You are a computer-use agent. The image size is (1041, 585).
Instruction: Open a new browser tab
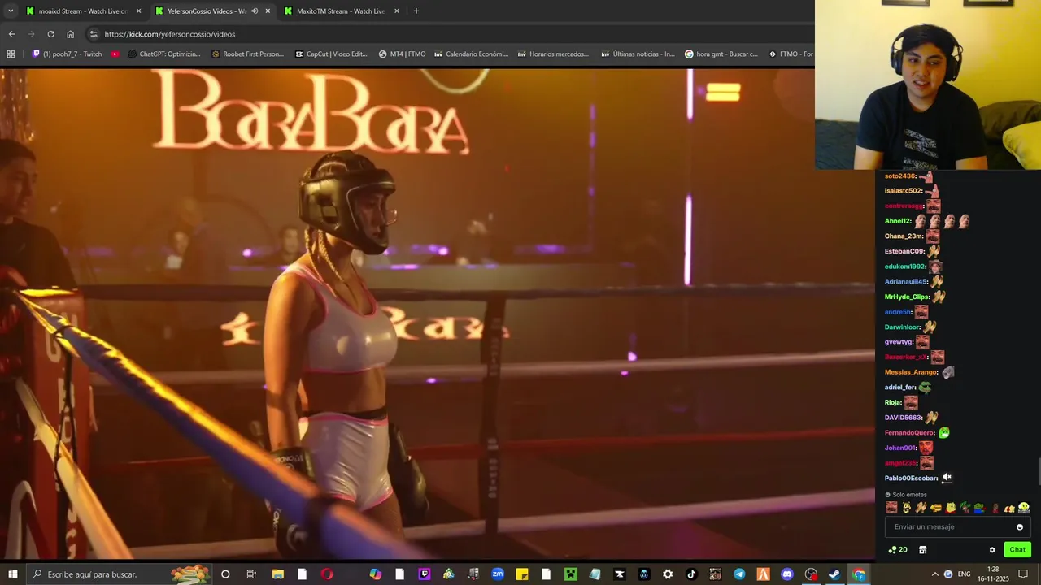416,11
